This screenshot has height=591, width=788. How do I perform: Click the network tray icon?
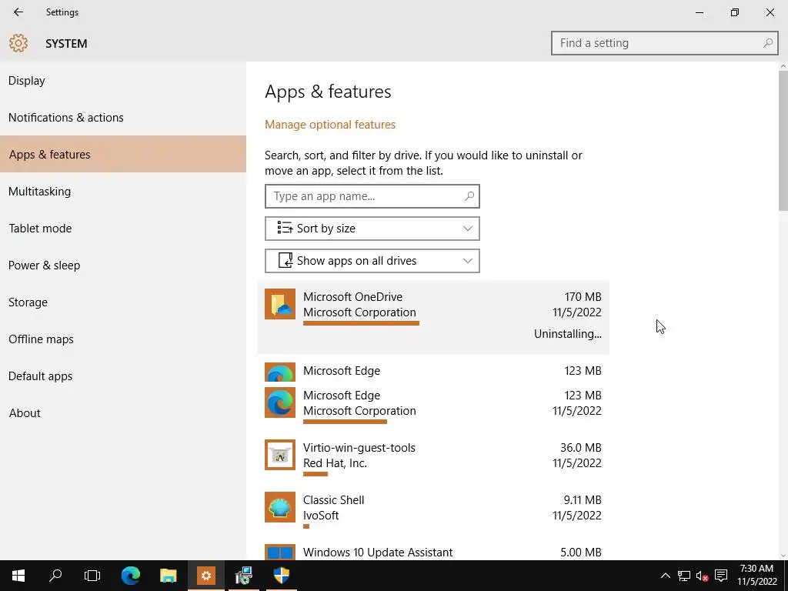684,576
